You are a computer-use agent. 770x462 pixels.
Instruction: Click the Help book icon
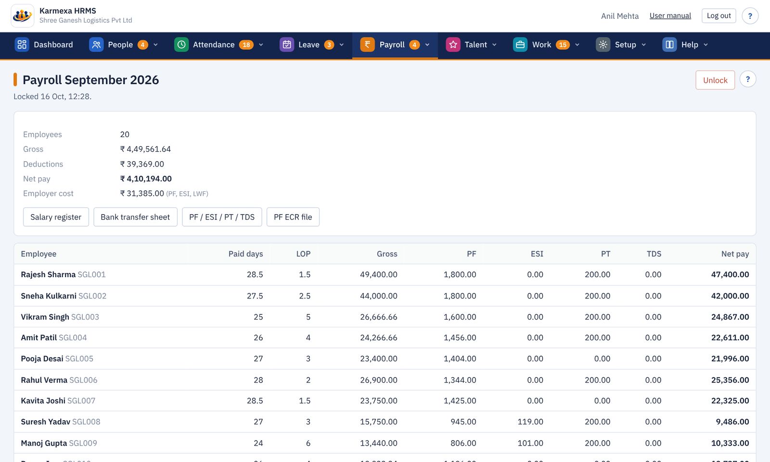point(669,45)
